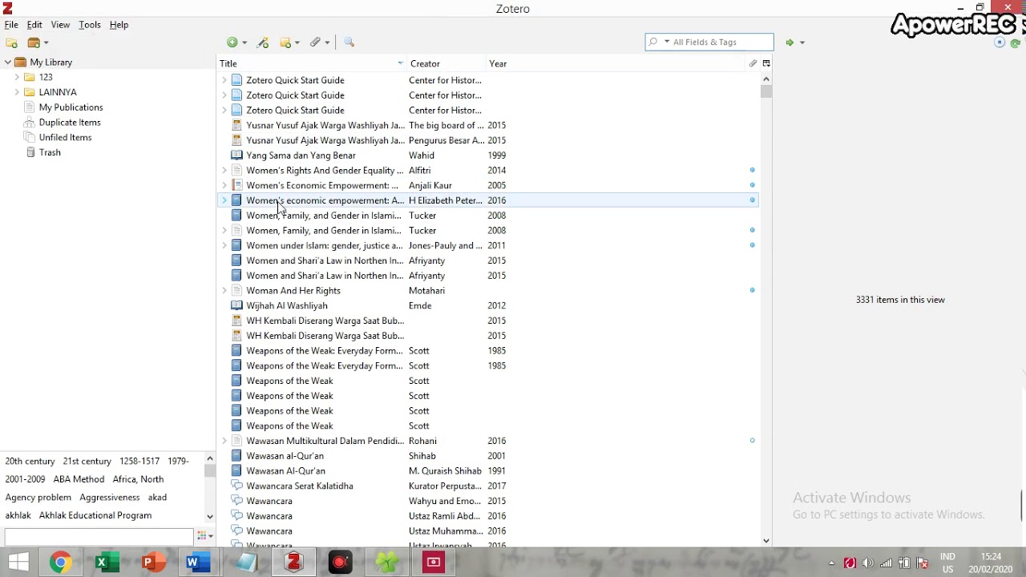Filter by the Akhlak Educational Program tag

tap(95, 515)
